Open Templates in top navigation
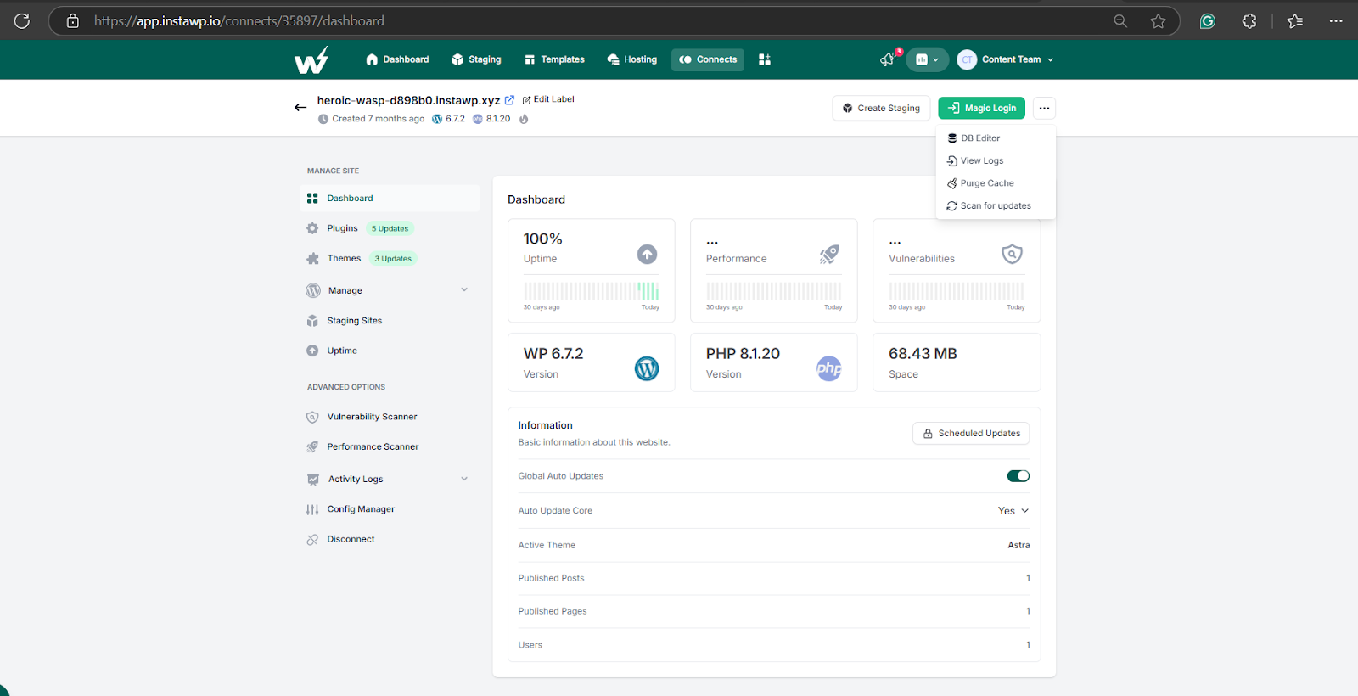 pyautogui.click(x=554, y=59)
